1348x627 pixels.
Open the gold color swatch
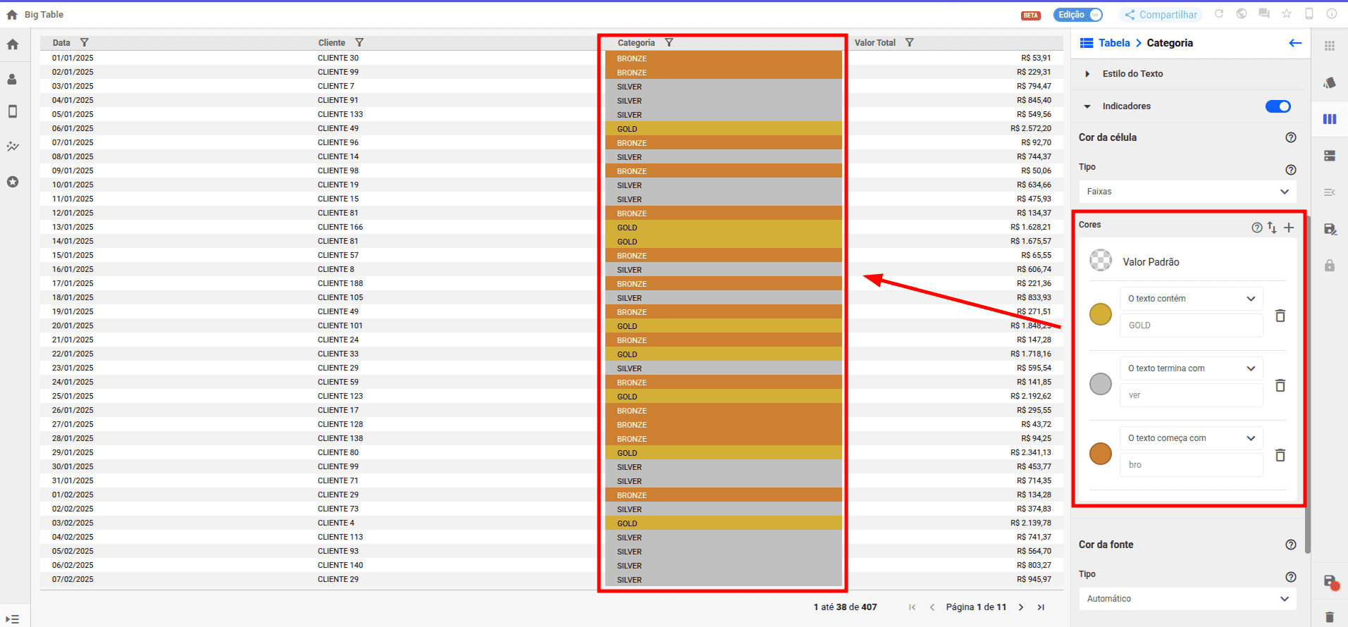coord(1101,314)
